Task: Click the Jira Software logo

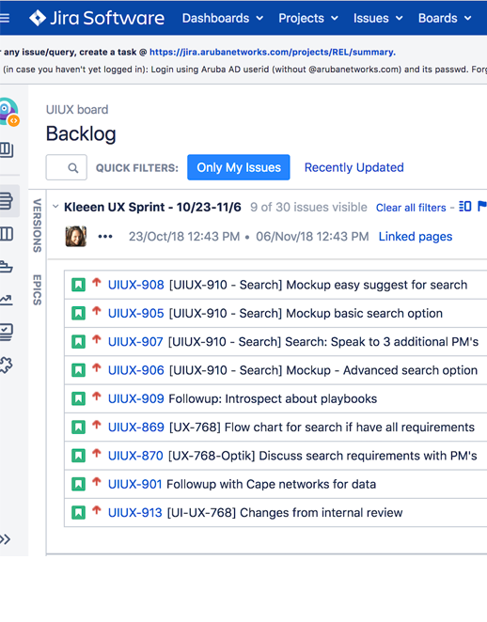Action: [97, 18]
